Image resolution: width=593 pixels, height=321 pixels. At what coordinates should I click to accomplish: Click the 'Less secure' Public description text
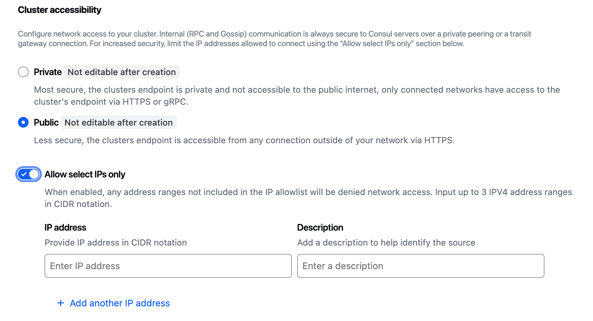point(244,140)
